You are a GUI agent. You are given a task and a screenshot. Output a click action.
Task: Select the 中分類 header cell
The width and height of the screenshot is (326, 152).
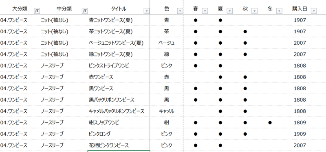click(64, 9)
